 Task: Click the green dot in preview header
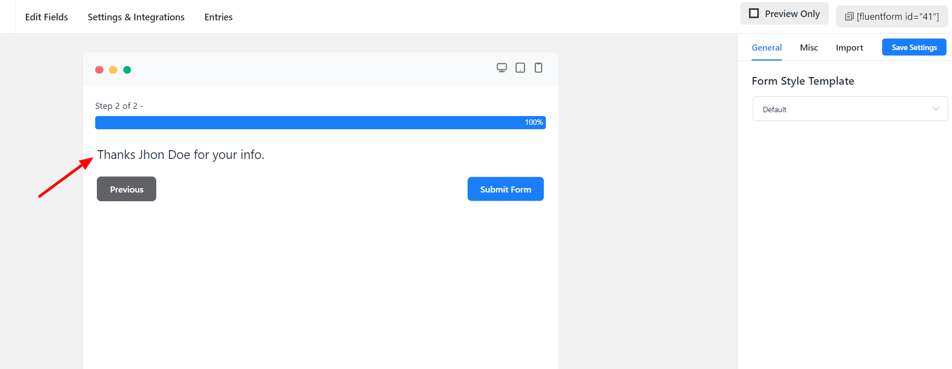(x=127, y=70)
